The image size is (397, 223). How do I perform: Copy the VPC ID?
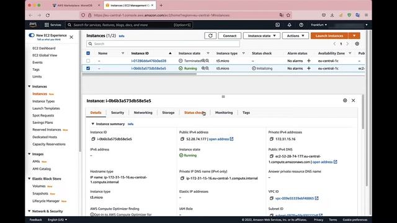click(272, 198)
